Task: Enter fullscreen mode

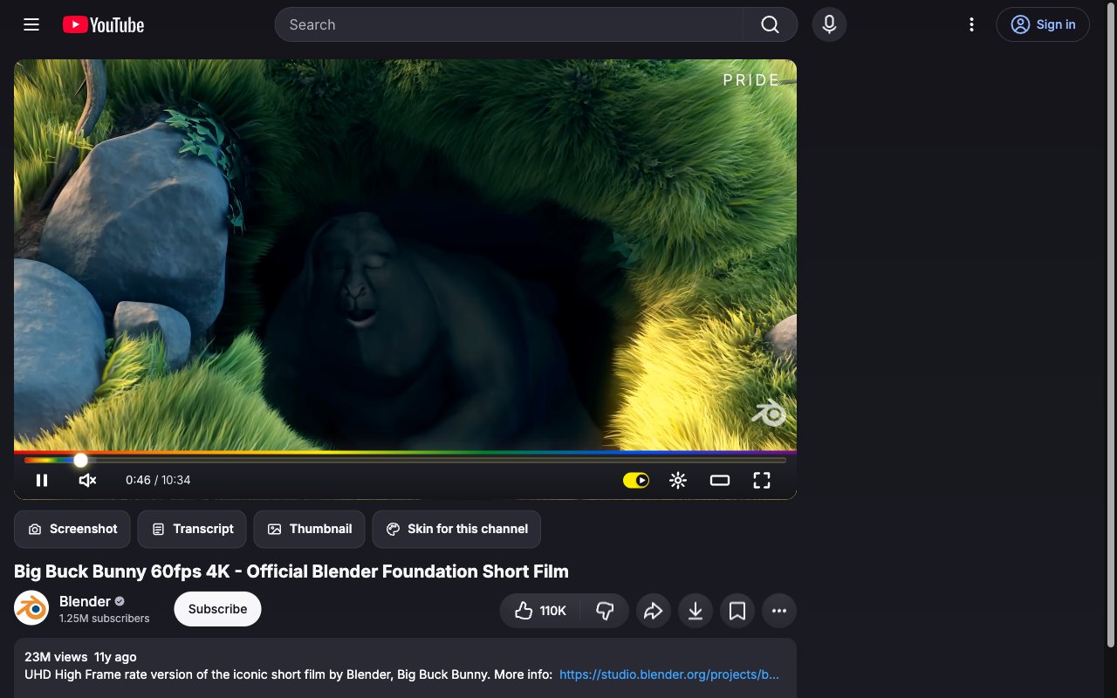Action: [x=762, y=480]
